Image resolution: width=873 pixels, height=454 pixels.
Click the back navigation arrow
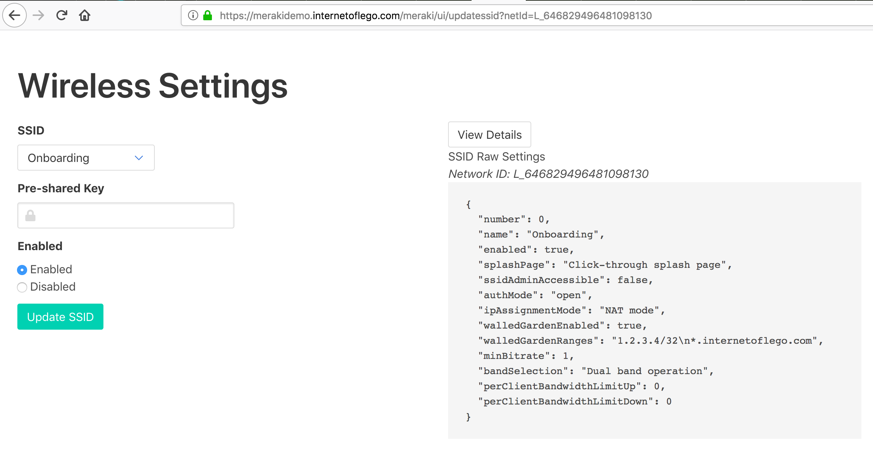point(14,15)
